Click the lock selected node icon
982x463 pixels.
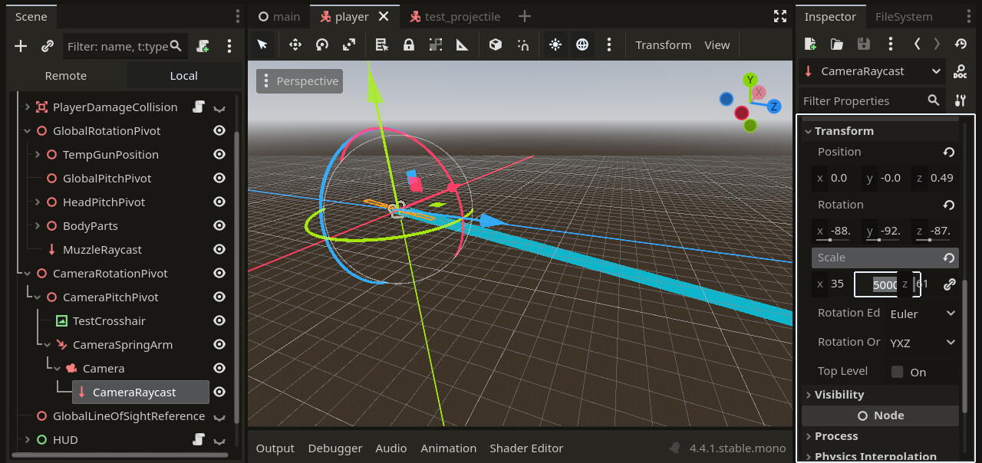tap(409, 45)
